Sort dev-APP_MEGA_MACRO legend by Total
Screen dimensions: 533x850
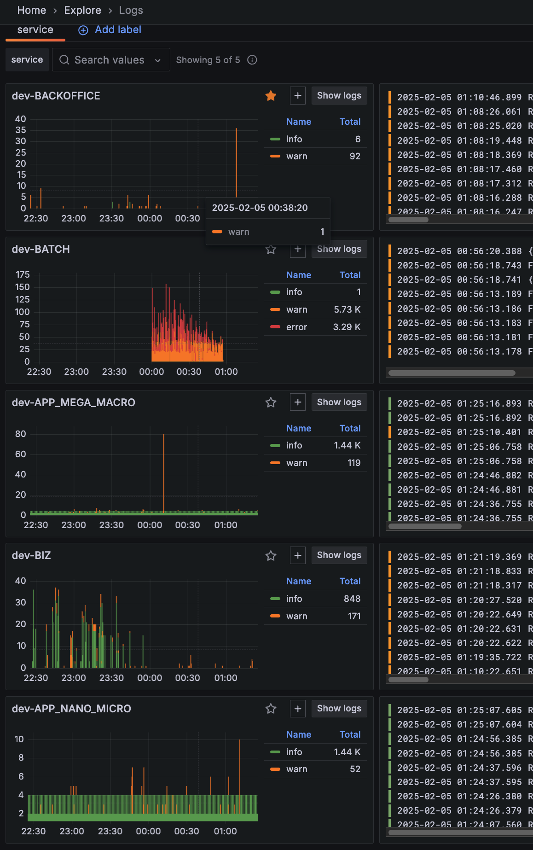(350, 428)
